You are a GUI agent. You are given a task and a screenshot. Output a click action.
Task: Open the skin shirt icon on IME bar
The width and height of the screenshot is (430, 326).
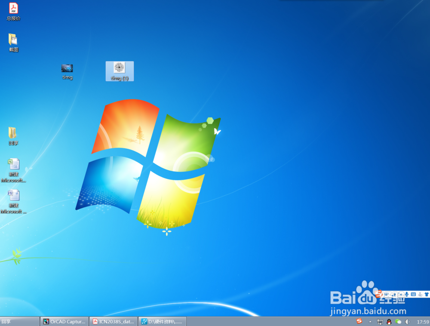(427, 294)
